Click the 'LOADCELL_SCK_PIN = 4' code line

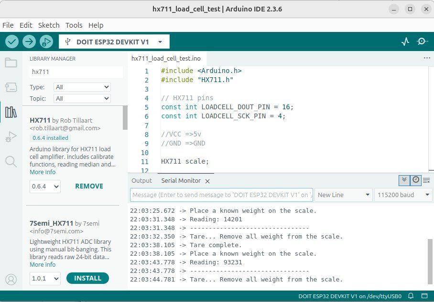(223, 116)
